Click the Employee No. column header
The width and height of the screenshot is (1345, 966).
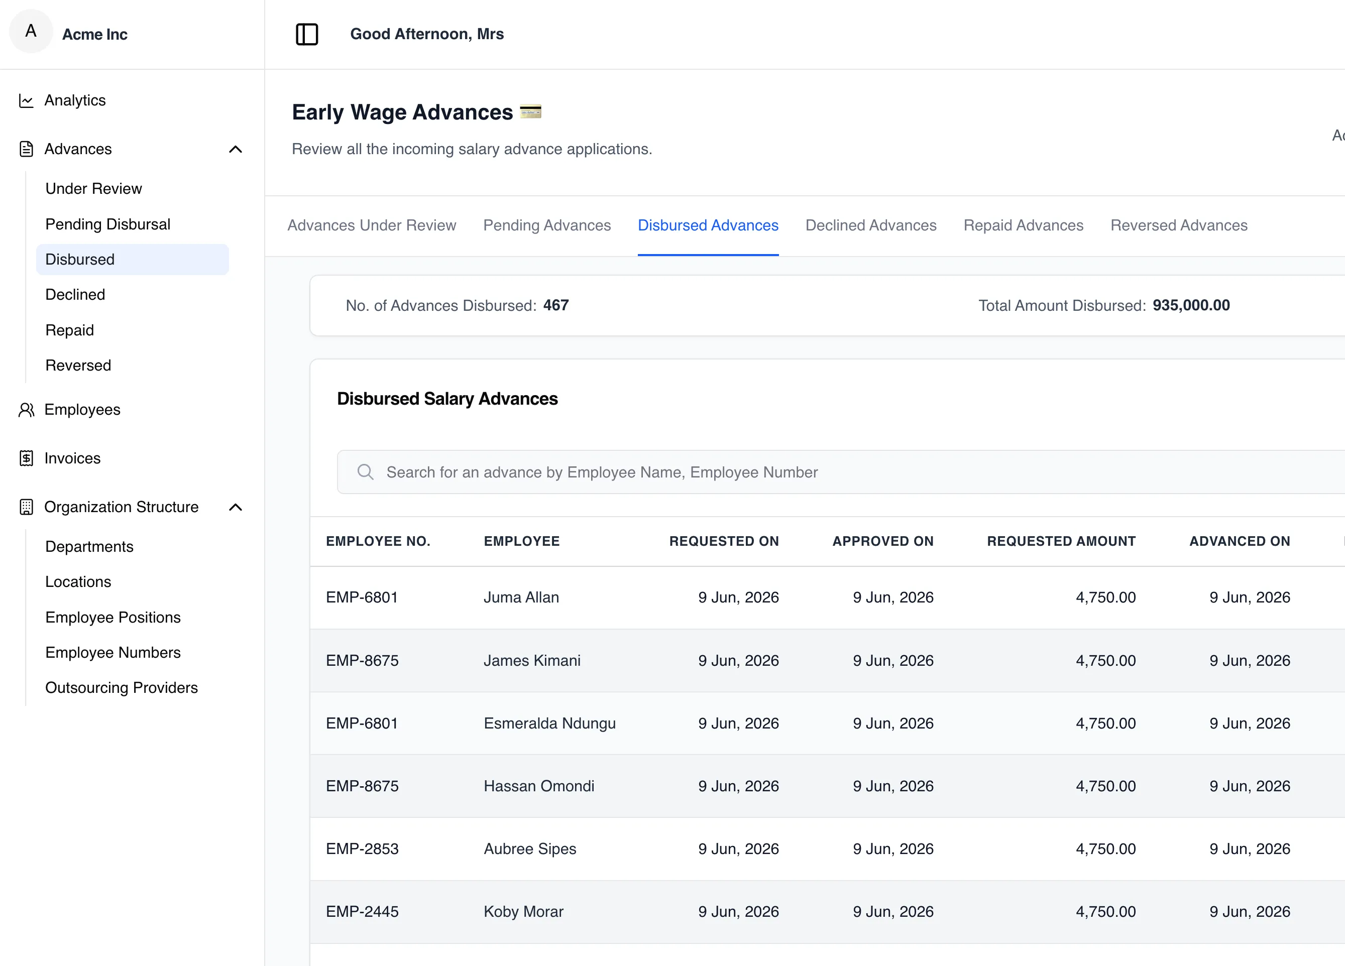378,541
